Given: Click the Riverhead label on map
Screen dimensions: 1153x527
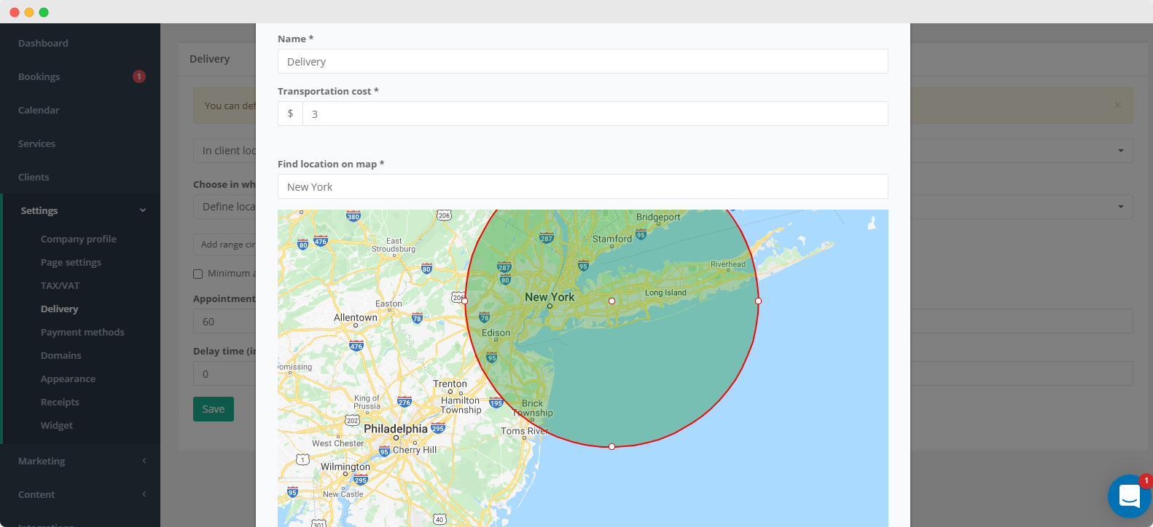Looking at the screenshot, I should click(728, 264).
